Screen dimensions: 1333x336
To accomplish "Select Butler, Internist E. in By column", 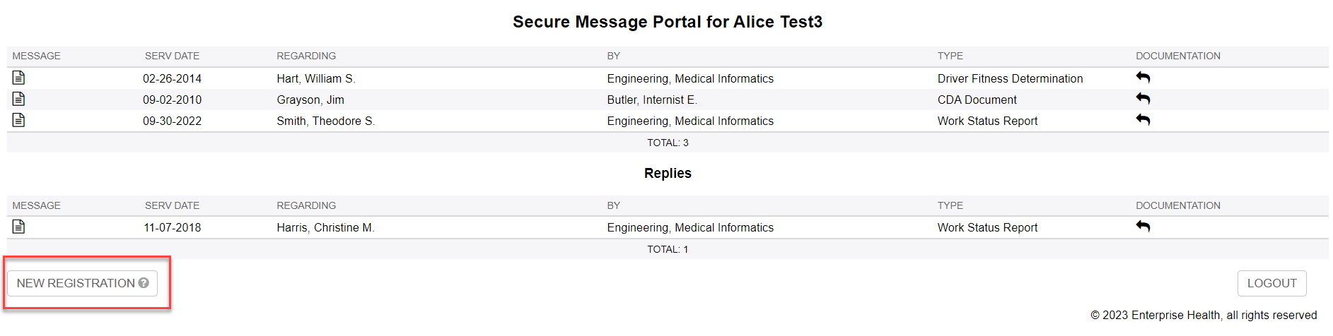I will click(x=651, y=100).
